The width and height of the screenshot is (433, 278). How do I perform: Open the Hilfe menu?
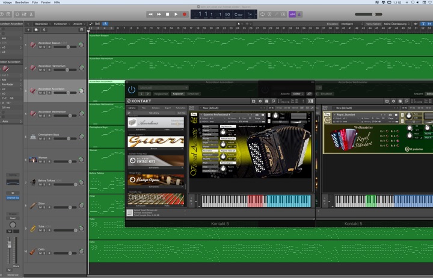57,2
